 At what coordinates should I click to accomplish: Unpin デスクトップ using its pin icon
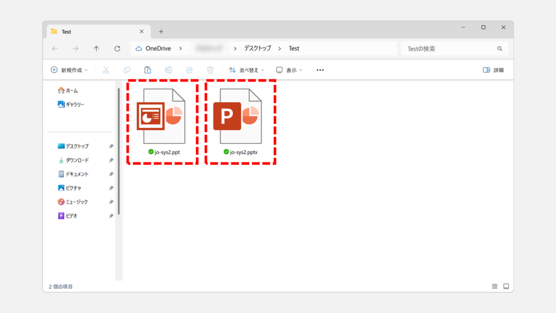pyautogui.click(x=111, y=146)
